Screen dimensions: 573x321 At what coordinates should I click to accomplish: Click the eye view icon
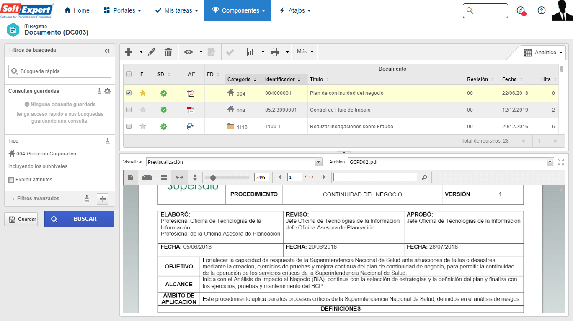[188, 52]
